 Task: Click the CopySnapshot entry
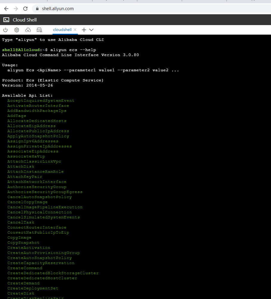click(x=24, y=243)
